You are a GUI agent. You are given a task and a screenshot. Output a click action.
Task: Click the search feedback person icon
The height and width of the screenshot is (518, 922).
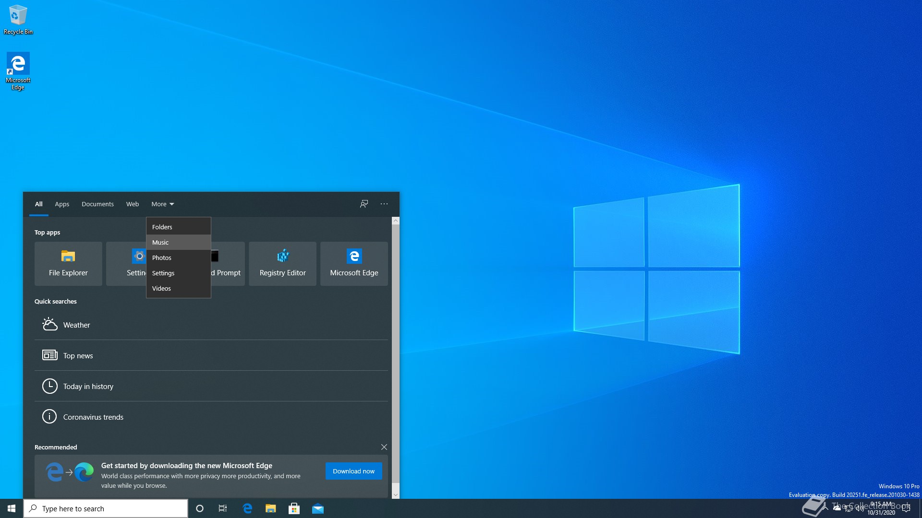(364, 204)
